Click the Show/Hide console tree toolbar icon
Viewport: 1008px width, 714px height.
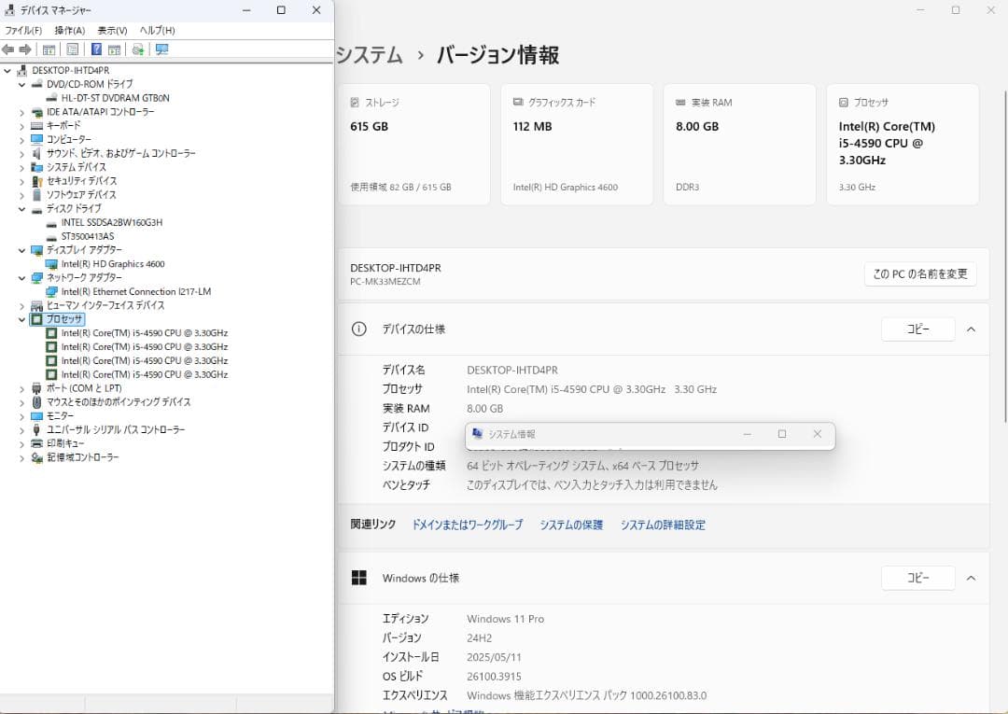tap(49, 49)
